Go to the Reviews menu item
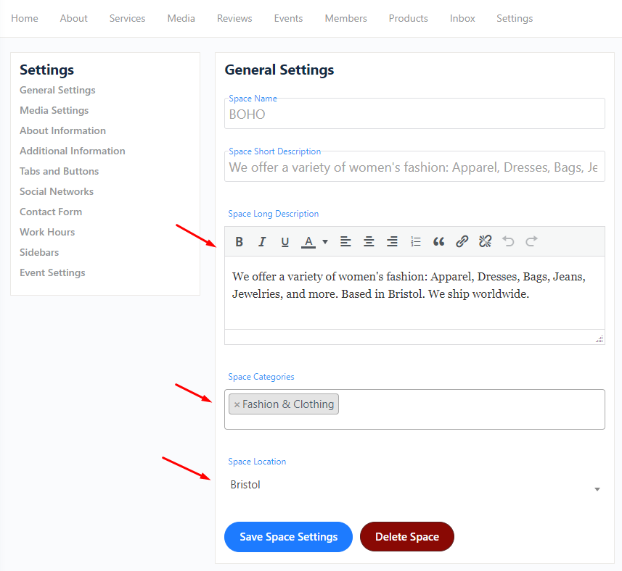The width and height of the screenshot is (622, 571). tap(234, 18)
